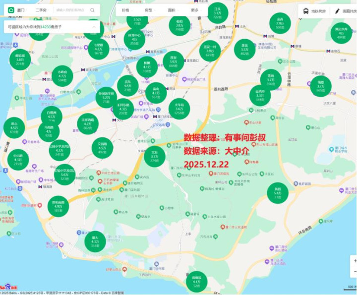
Task: Select the 莲前 3.7万 356套 bubble
Action: click(271, 80)
